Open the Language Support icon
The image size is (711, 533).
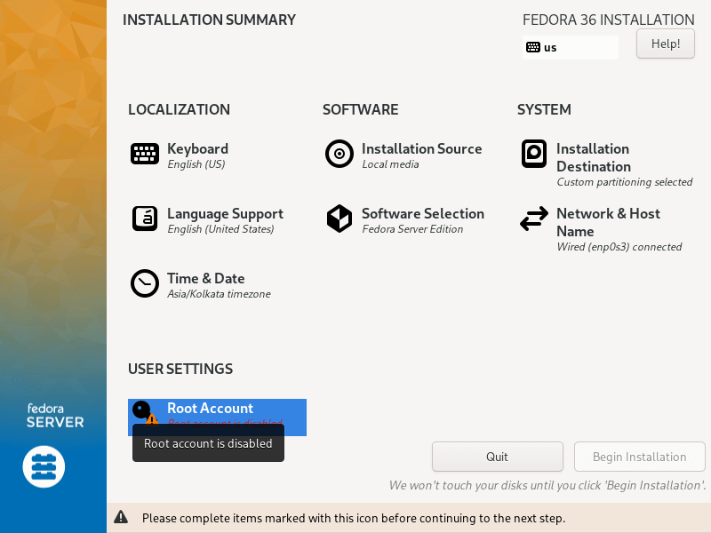pyautogui.click(x=145, y=219)
